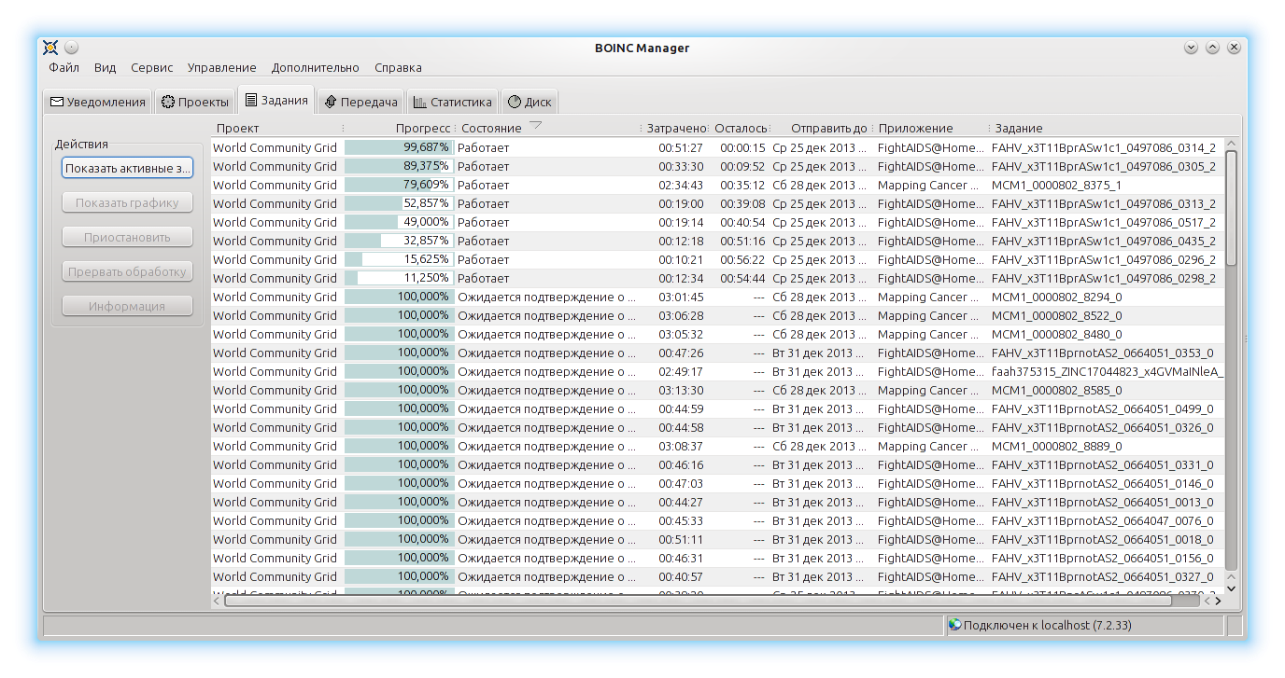Click the connection status icon in status bar
This screenshot has height=678, width=1285.
pos(954,625)
